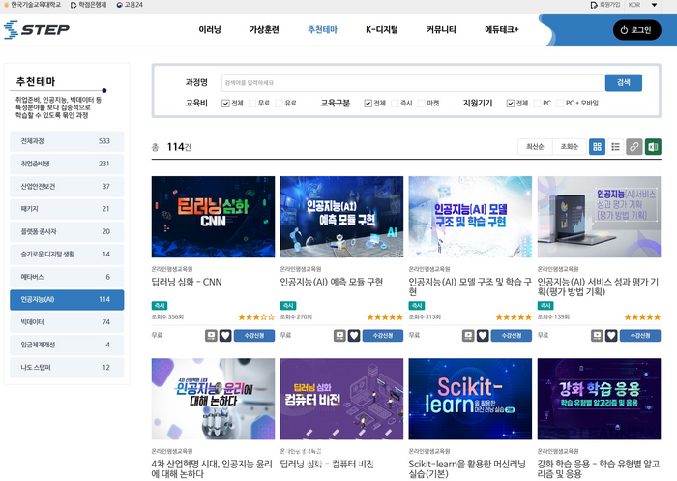
Task: Check the 마켓 checkbox under 교육구분
Action: pos(421,103)
